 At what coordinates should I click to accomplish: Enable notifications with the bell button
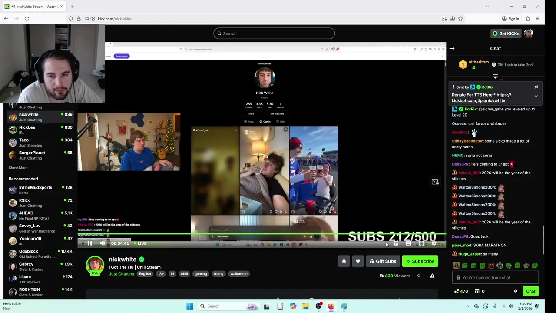point(344,261)
